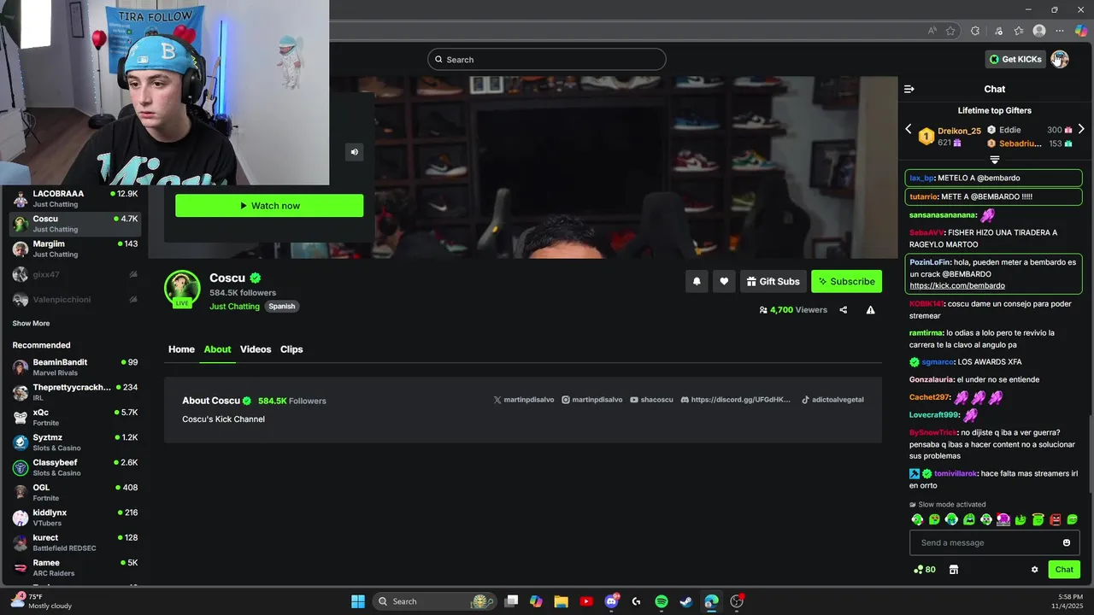Open the Instagram link martinpdisalvo

pyautogui.click(x=591, y=400)
